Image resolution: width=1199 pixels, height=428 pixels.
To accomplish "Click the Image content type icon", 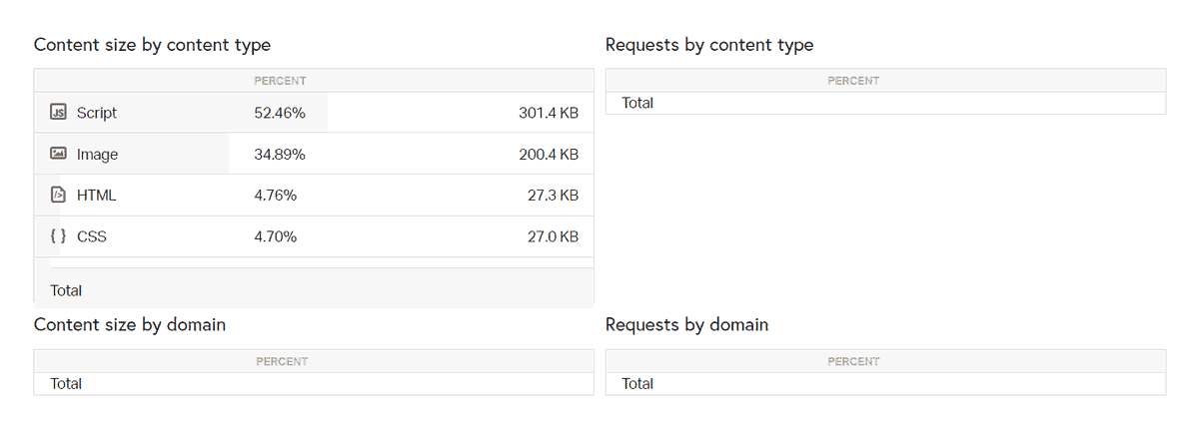I will coord(58,154).
